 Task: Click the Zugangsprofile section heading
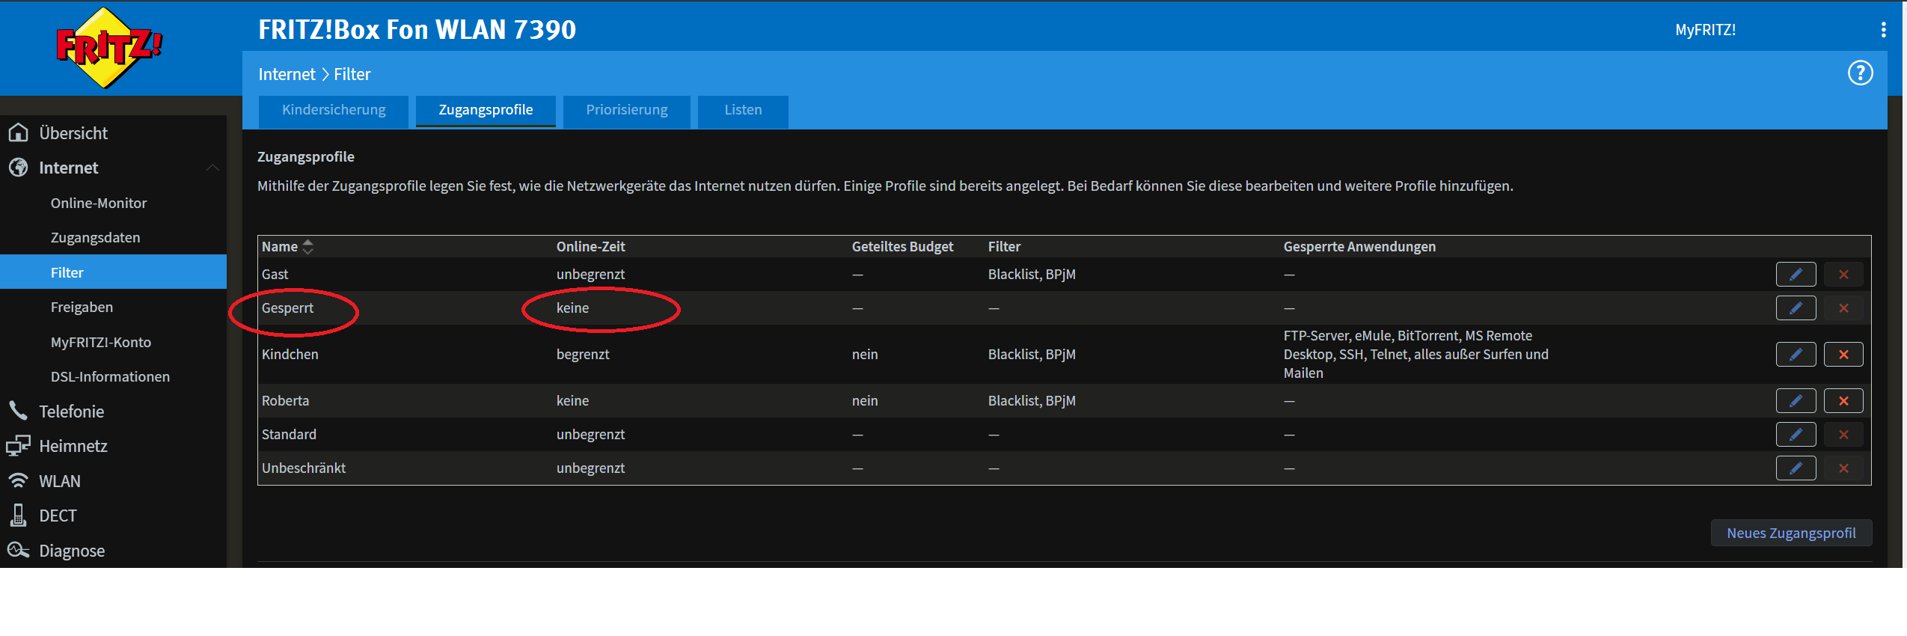pyautogui.click(x=306, y=157)
